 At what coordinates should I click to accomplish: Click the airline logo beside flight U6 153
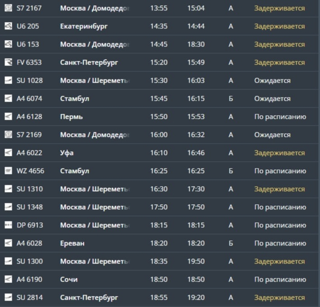pyautogui.click(x=8, y=44)
